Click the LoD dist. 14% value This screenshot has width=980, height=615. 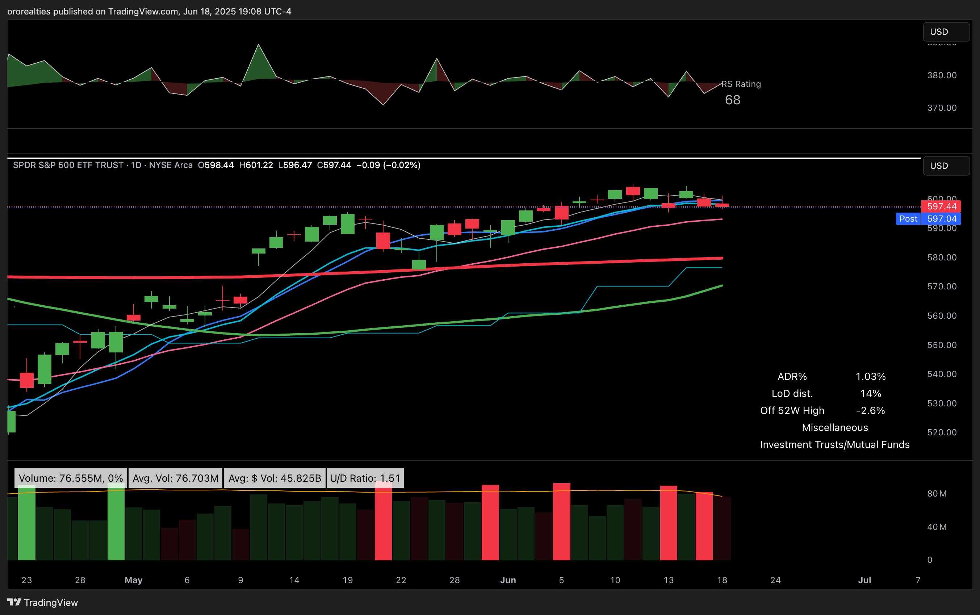coord(871,394)
